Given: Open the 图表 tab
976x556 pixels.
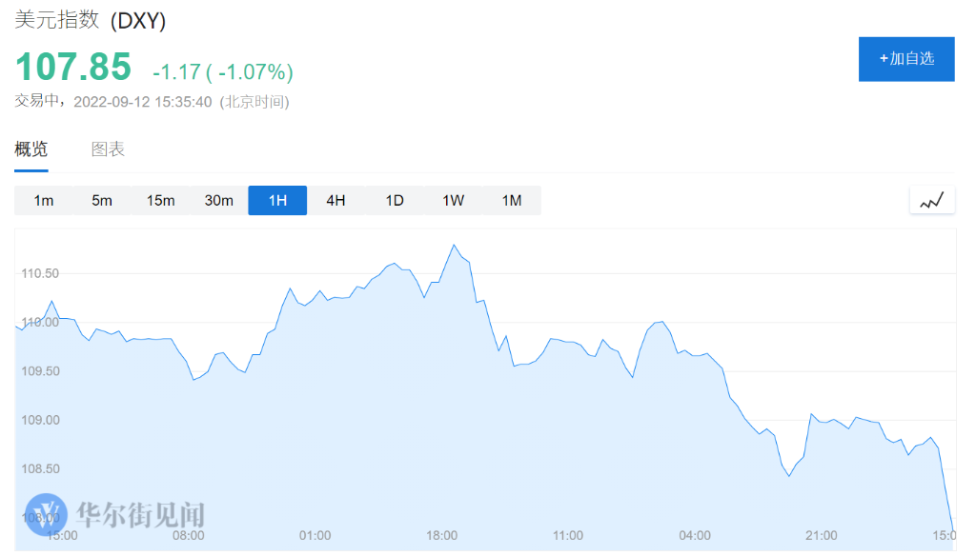Looking at the screenshot, I should (108, 149).
